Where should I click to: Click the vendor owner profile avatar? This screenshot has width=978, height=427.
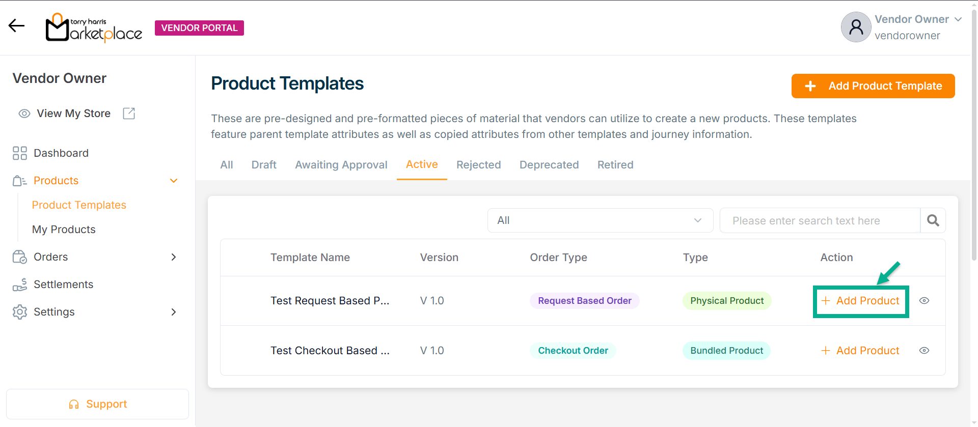[856, 27]
